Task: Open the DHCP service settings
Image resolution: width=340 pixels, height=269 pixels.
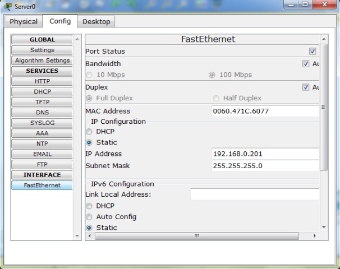Action: tap(42, 91)
